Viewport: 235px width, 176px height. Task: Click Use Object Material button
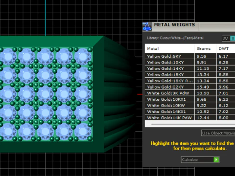[218, 133]
